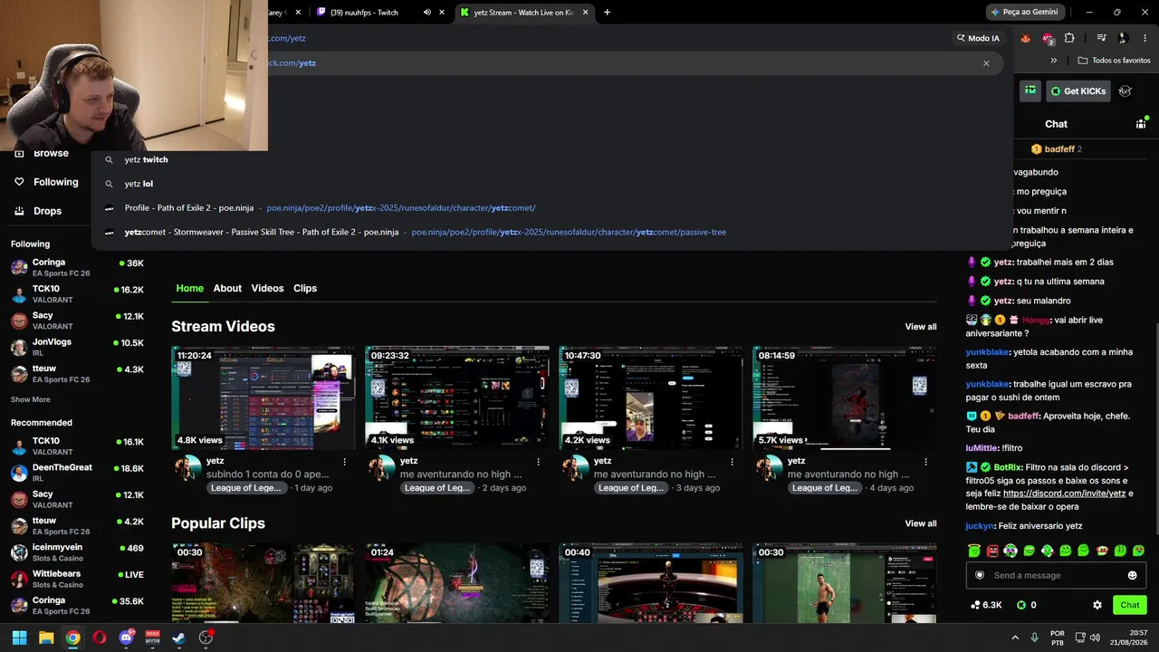Open options for the 3 days ago video
This screenshot has height=652, width=1159.
coord(732,462)
